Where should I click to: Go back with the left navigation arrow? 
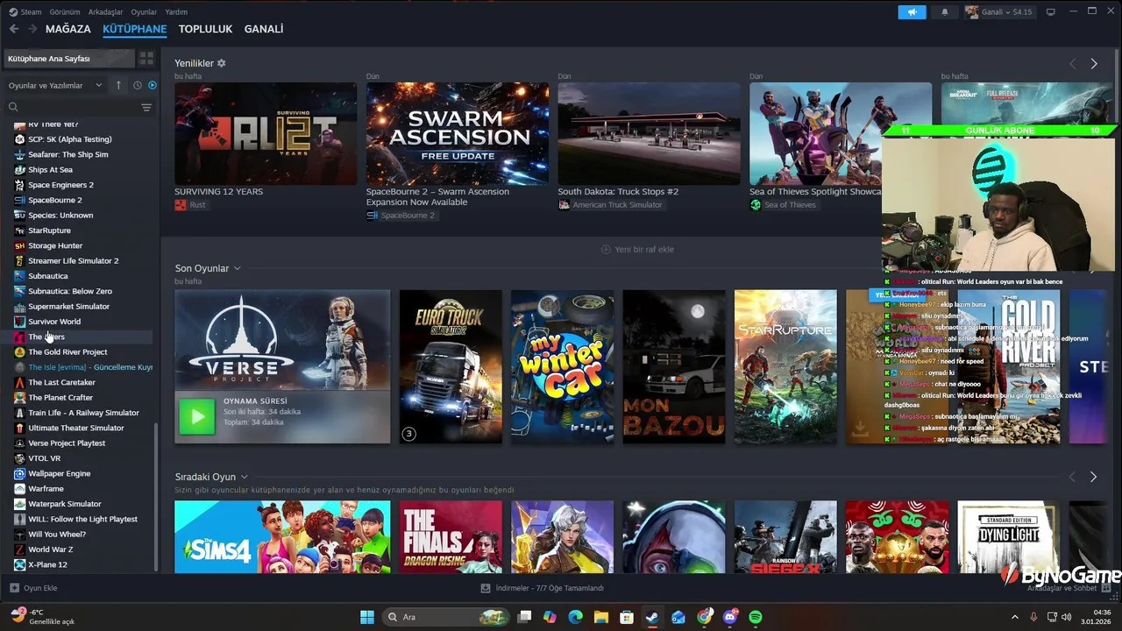pos(14,29)
